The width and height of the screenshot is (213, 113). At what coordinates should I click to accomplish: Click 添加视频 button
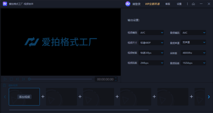[24, 97]
